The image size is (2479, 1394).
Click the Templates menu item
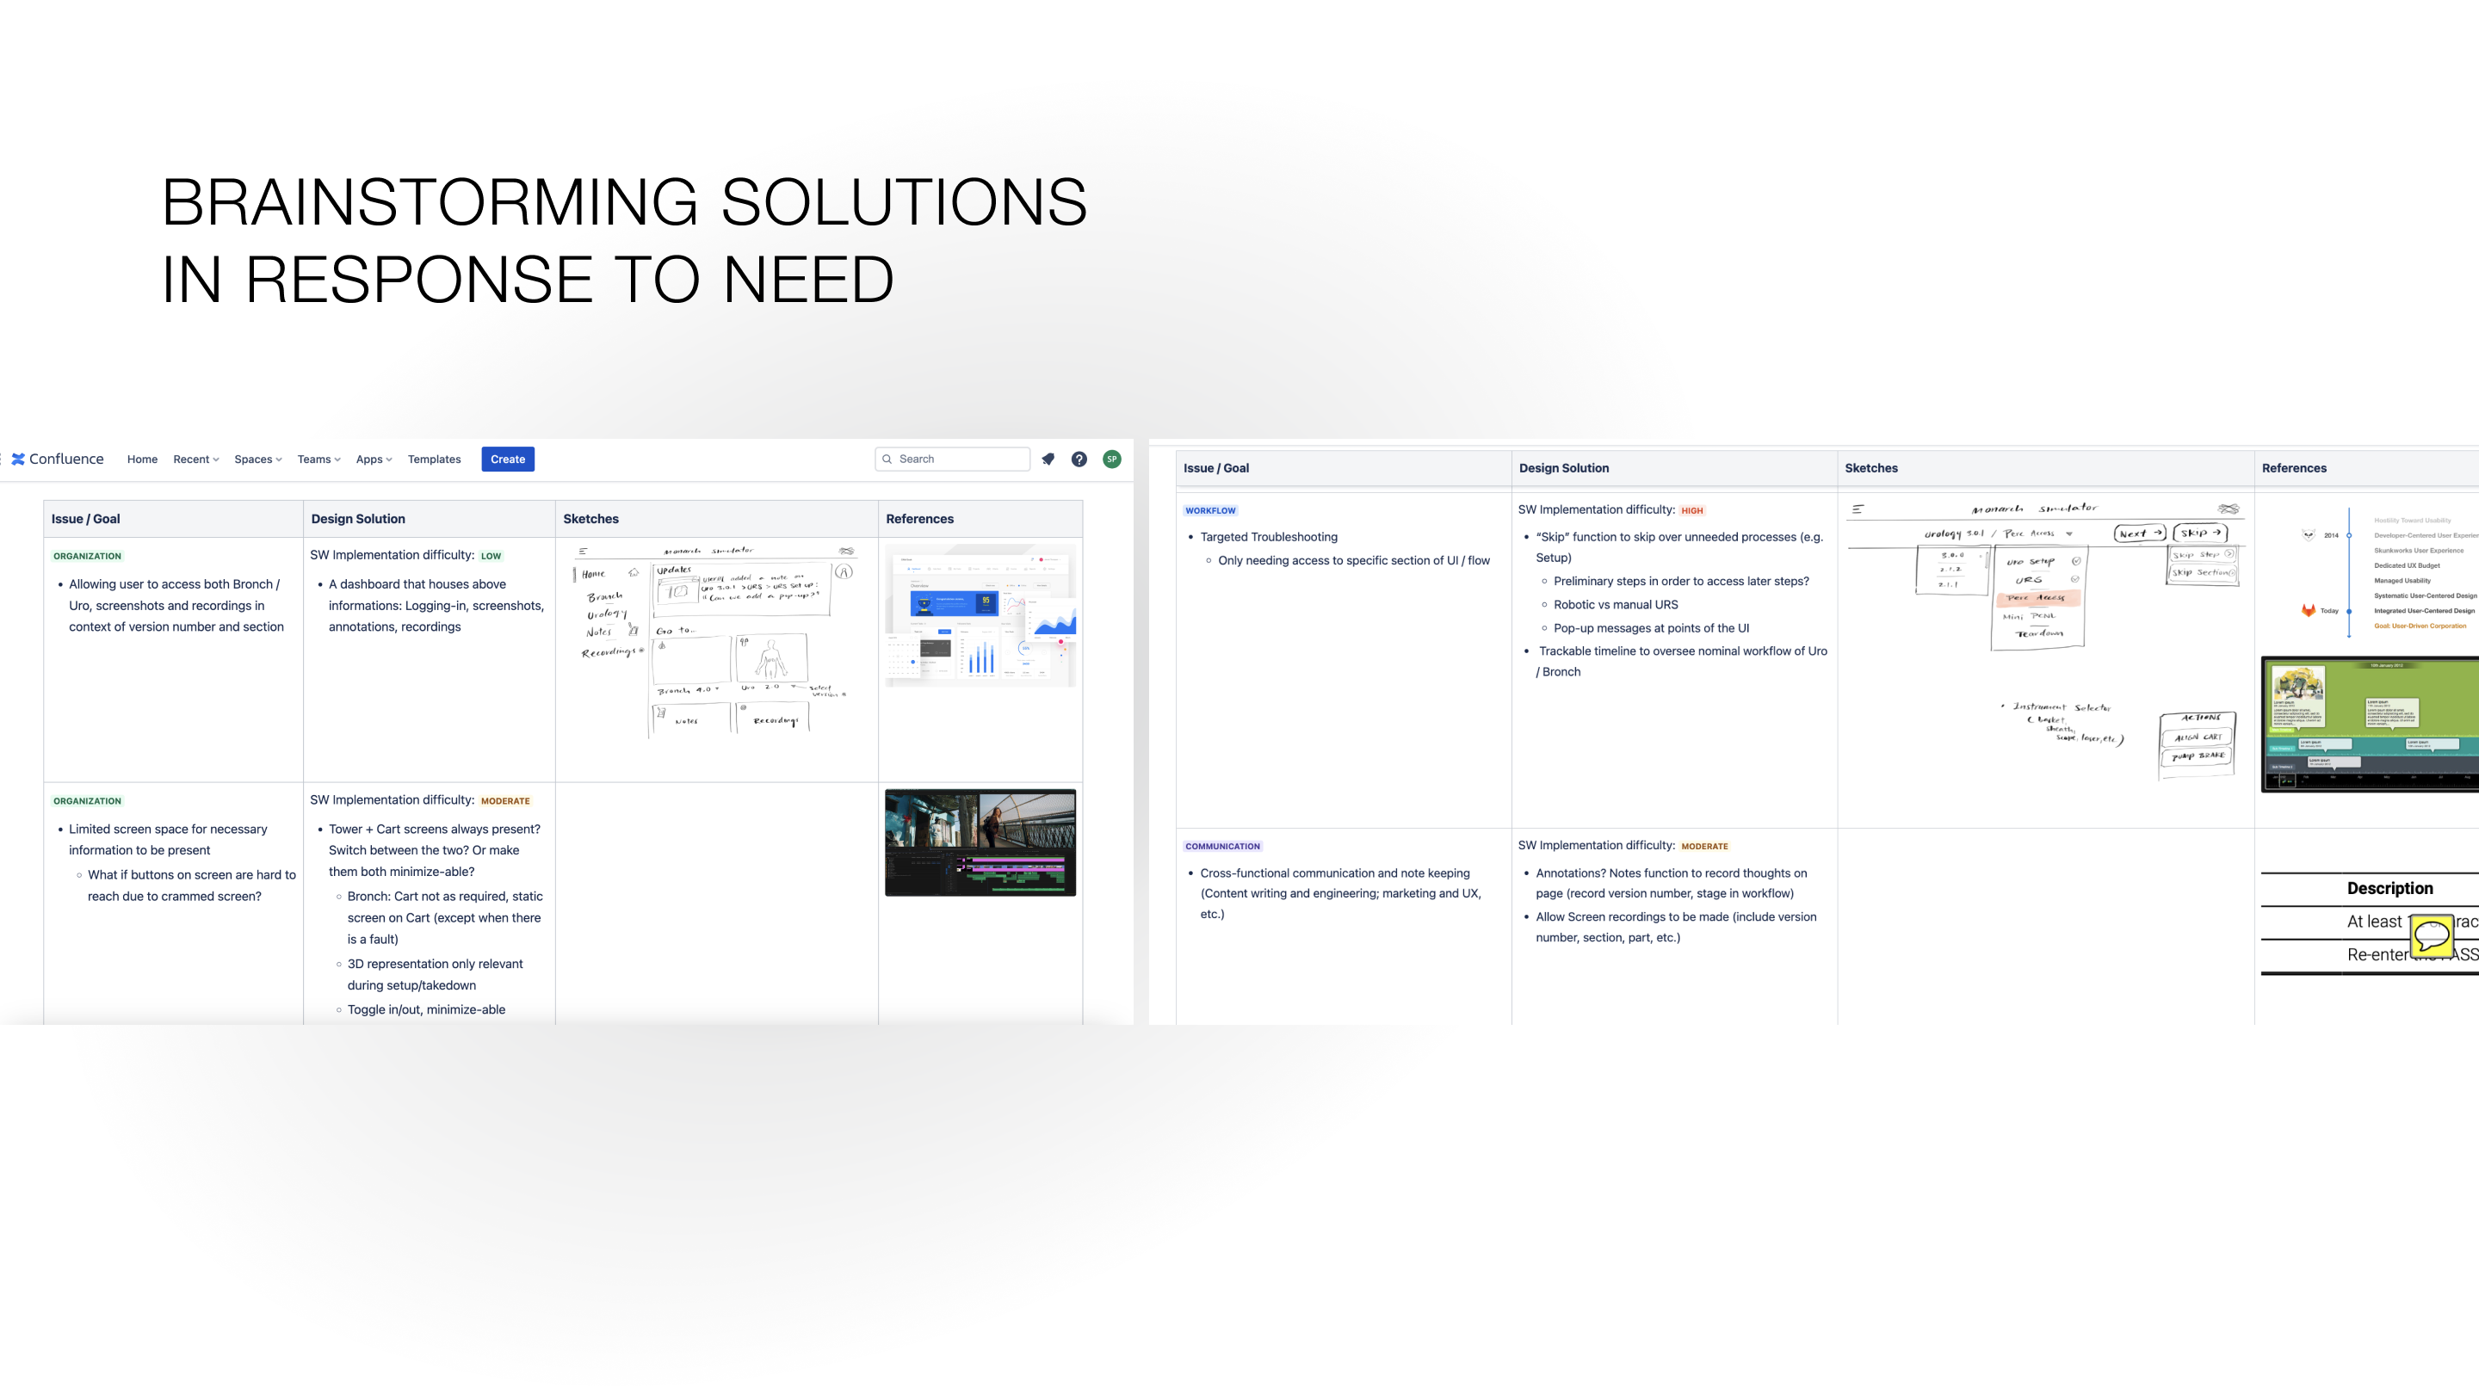tap(434, 458)
